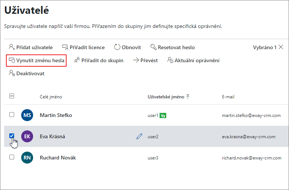Select Resetovat heslo key icon
The image size is (289, 190).
click(x=153, y=47)
